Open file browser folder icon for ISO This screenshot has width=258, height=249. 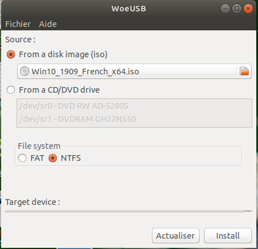point(244,71)
